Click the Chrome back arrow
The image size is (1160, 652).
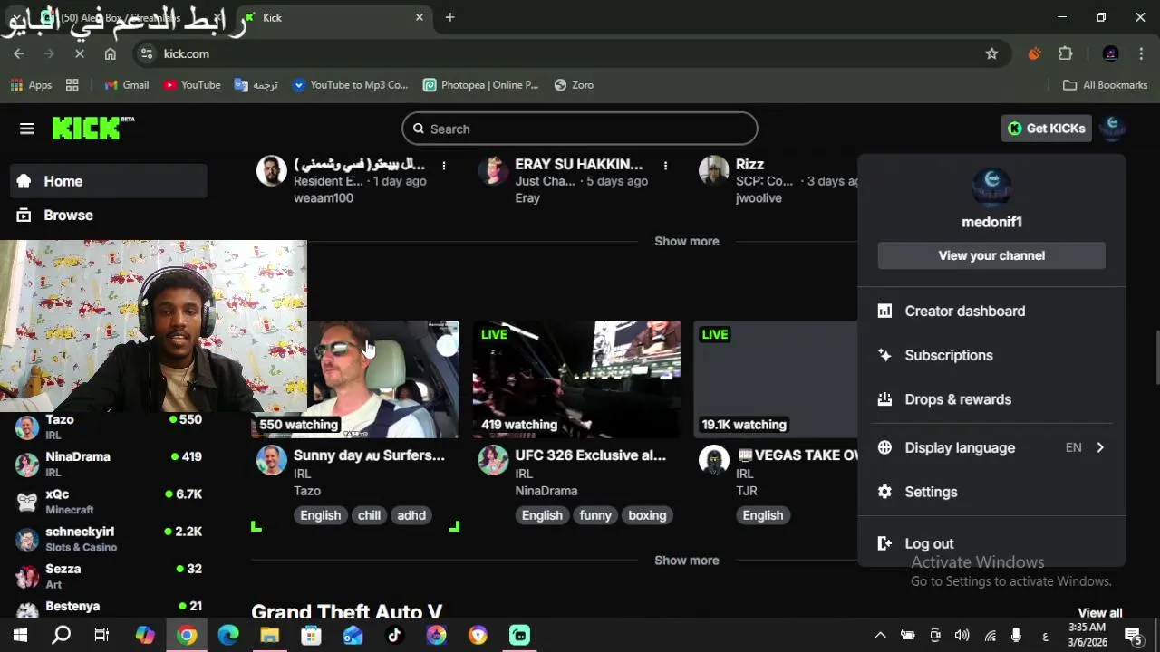pyautogui.click(x=19, y=53)
